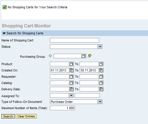Open value help for Requester from field

pyautogui.click(x=71, y=77)
